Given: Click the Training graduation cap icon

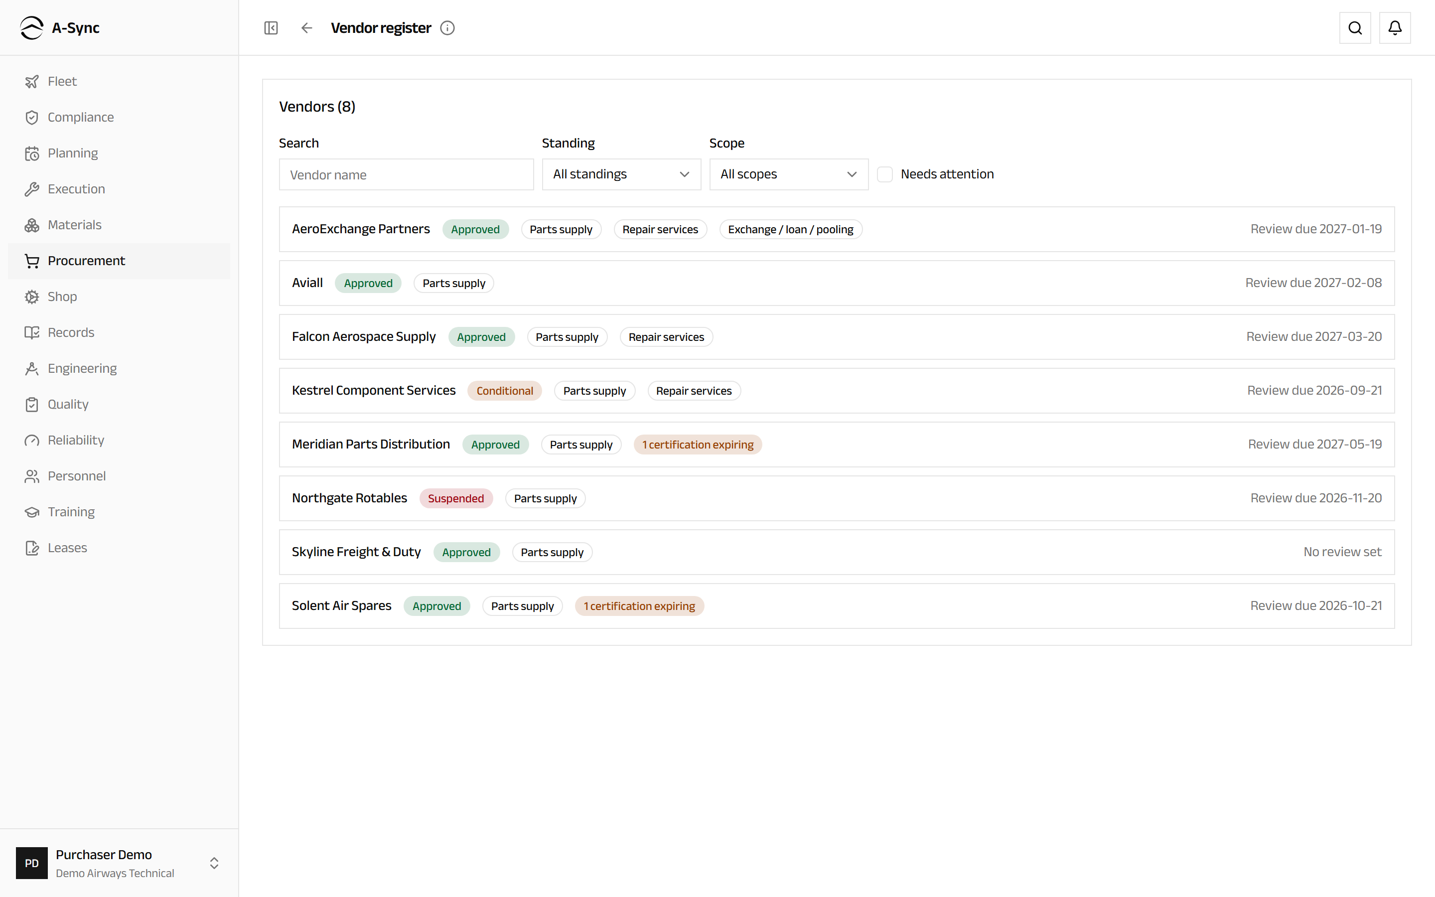Looking at the screenshot, I should 32,512.
